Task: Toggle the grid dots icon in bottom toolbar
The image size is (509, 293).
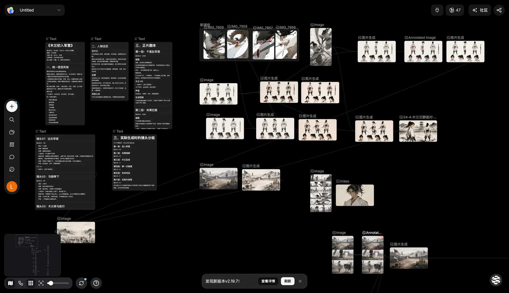Action: (31, 283)
